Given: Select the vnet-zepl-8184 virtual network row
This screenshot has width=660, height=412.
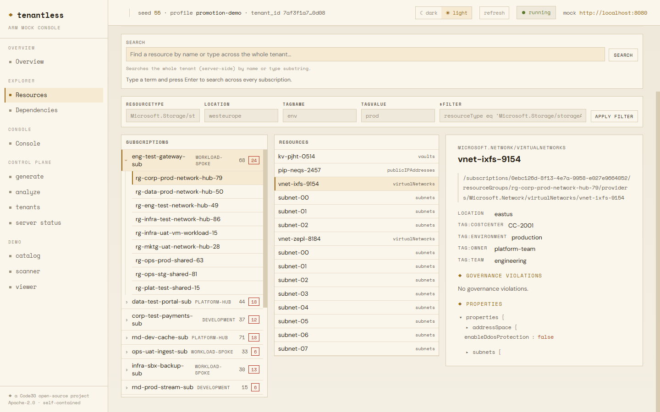Looking at the screenshot, I should tap(357, 239).
